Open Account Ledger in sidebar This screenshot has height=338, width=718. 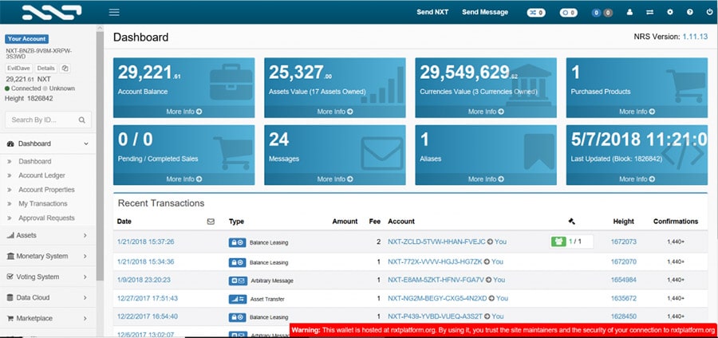41,175
